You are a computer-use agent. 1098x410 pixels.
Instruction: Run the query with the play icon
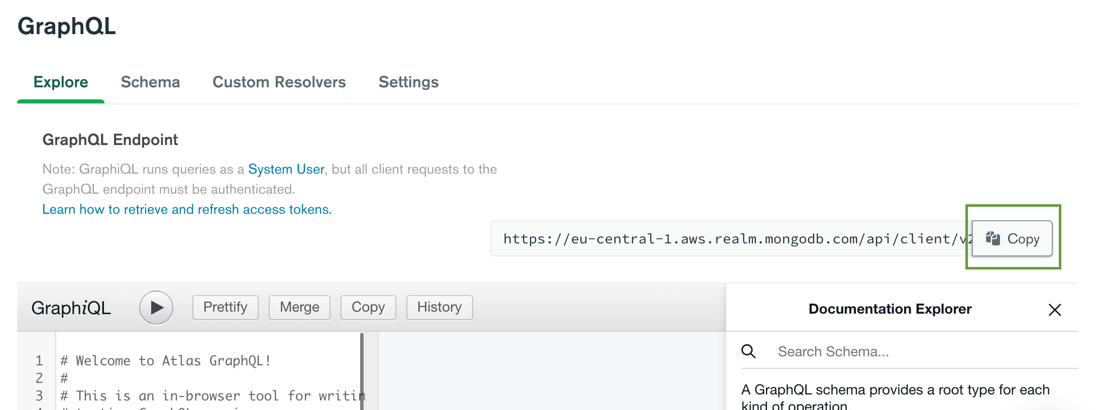156,307
